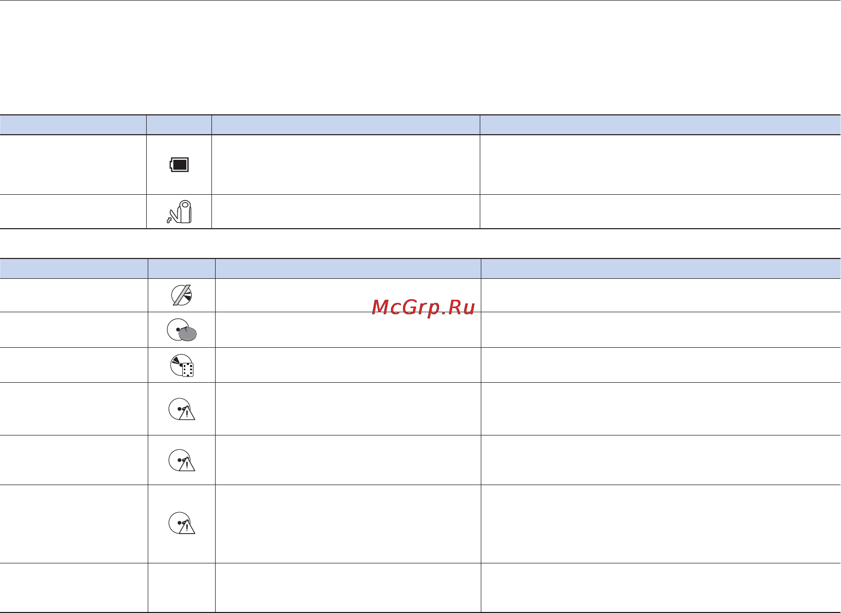The image size is (841, 613).
Task: Select the crossed-out disc icon
Action: point(182,296)
